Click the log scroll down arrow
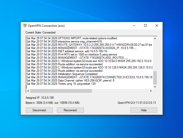This screenshot has width=183, height=138. point(155,87)
